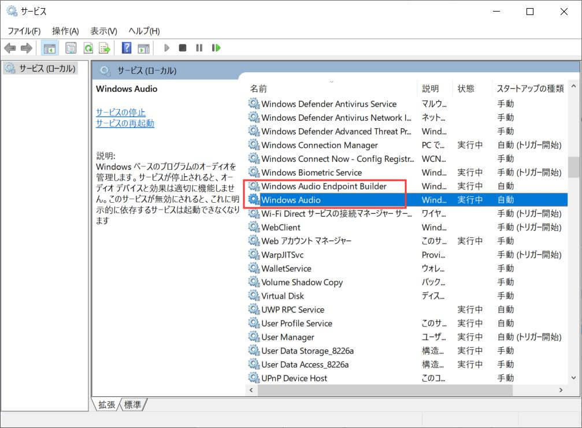The image size is (582, 428).
Task: Select Windows Defender Antivirus Network row
Action: (407, 118)
